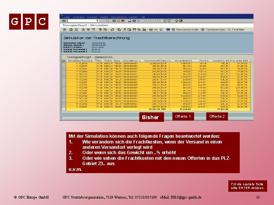Click the select-all icon at table corner
Viewport: 274px width, 205px height.
pyautogui.click(x=64, y=61)
